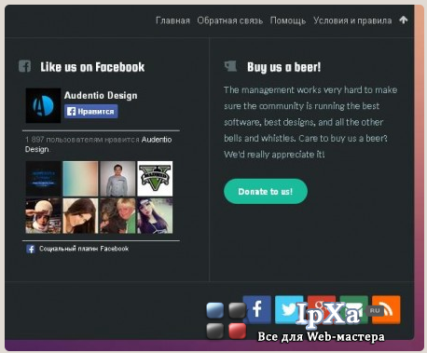Open the Audentio Design page title
The height and width of the screenshot is (353, 427).
pyautogui.click(x=101, y=95)
